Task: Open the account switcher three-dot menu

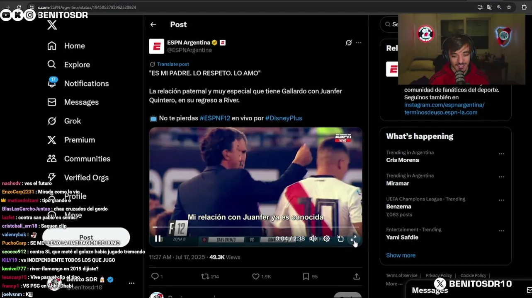Action: [131, 283]
